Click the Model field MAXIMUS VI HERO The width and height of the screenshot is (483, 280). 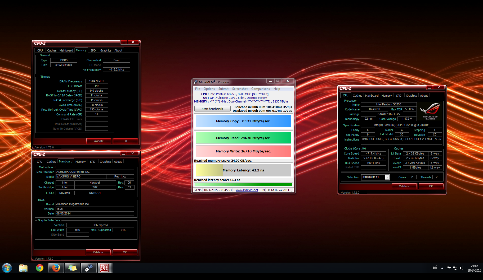pyautogui.click(x=80, y=176)
